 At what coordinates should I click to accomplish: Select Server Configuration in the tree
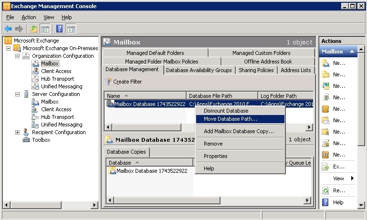click(x=56, y=94)
